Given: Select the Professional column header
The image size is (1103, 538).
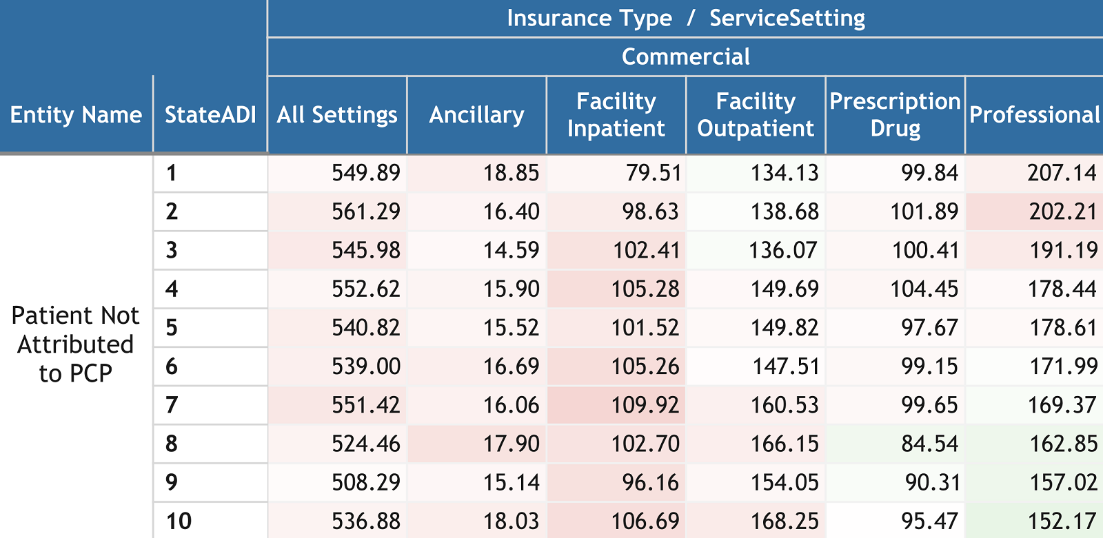Looking at the screenshot, I should pyautogui.click(x=1034, y=114).
